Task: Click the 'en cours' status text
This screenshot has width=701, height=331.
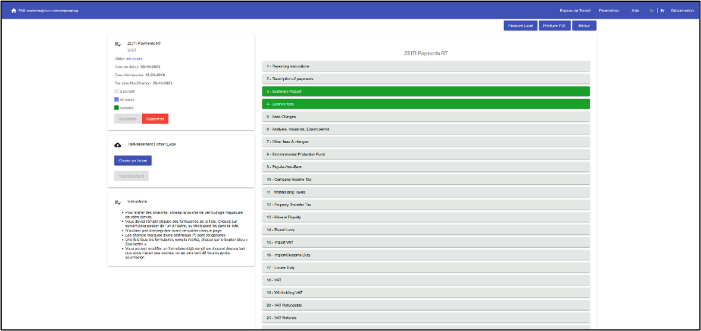Action: [x=134, y=58]
